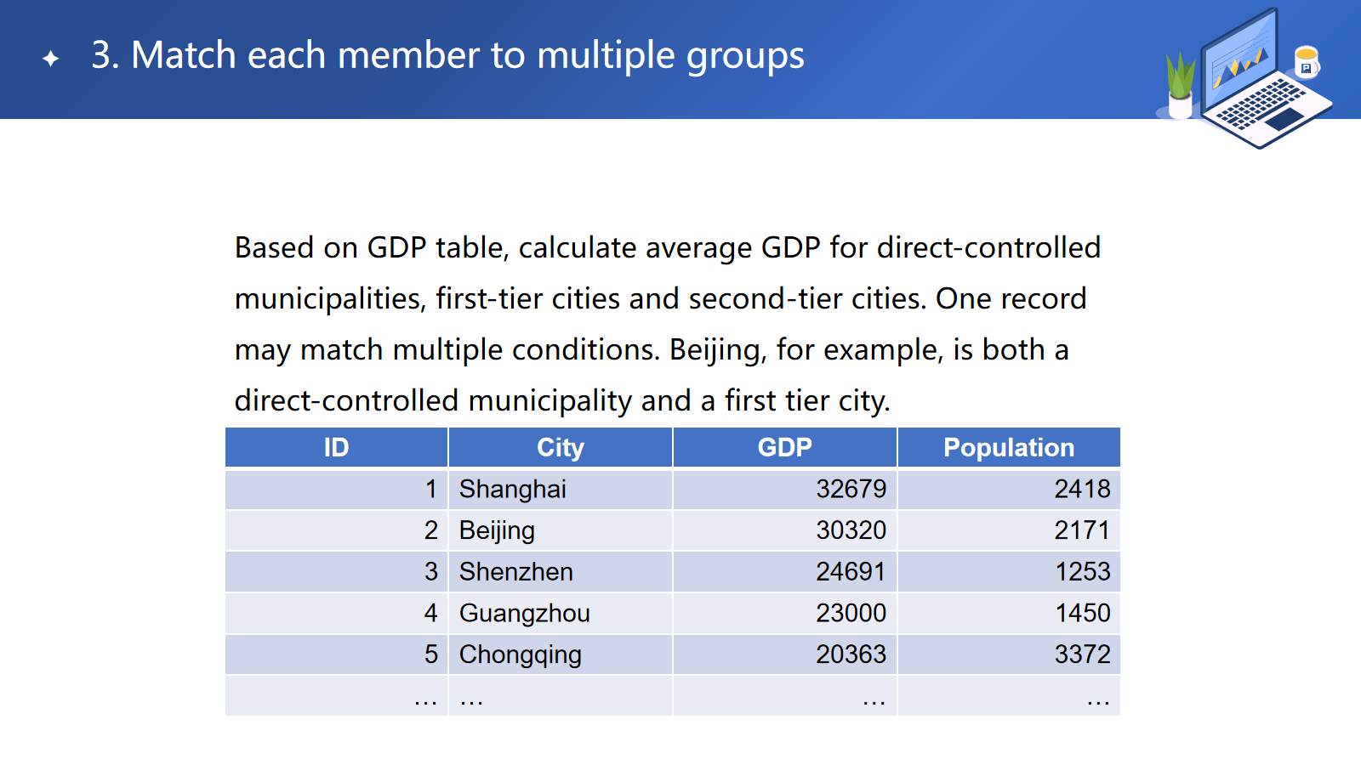Click Shenzhen's GDP value 24691
This screenshot has width=1361, height=765.
[x=851, y=572]
